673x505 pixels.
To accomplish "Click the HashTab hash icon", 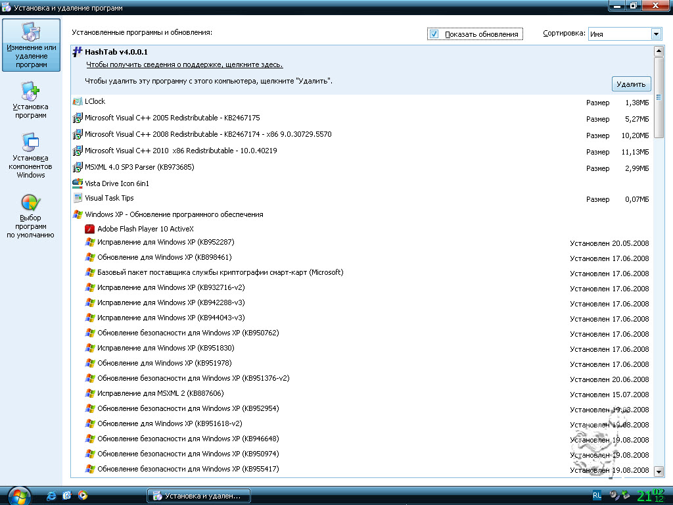I will [x=78, y=52].
